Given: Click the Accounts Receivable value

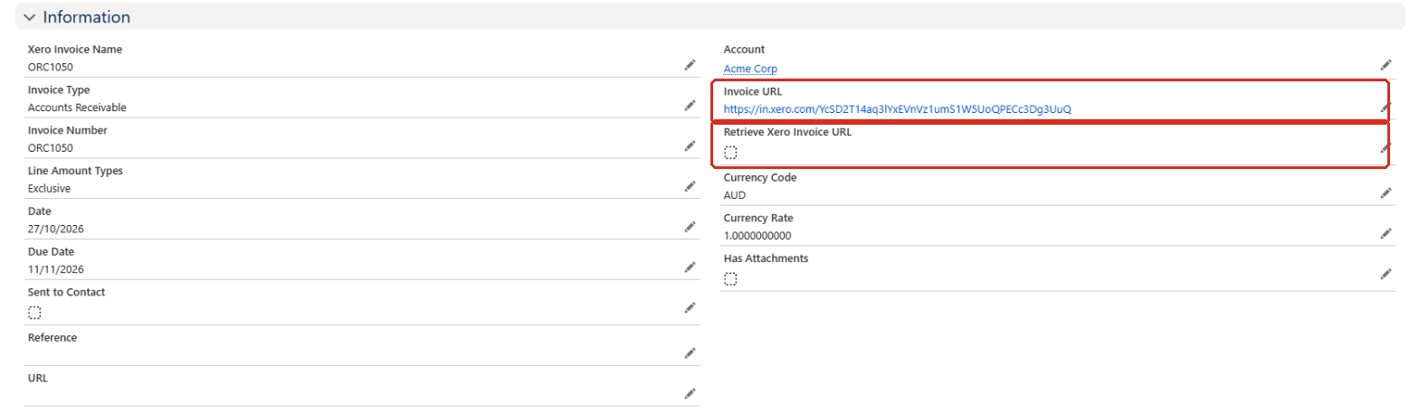Looking at the screenshot, I should [77, 108].
